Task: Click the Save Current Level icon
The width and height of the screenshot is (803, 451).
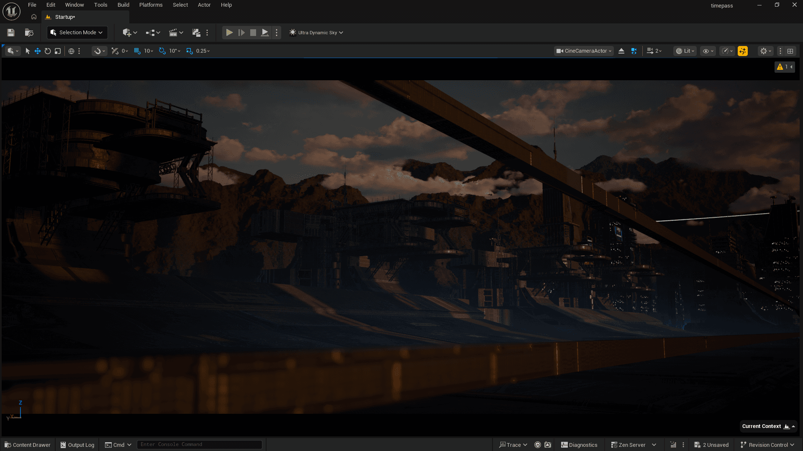Action: coord(10,32)
